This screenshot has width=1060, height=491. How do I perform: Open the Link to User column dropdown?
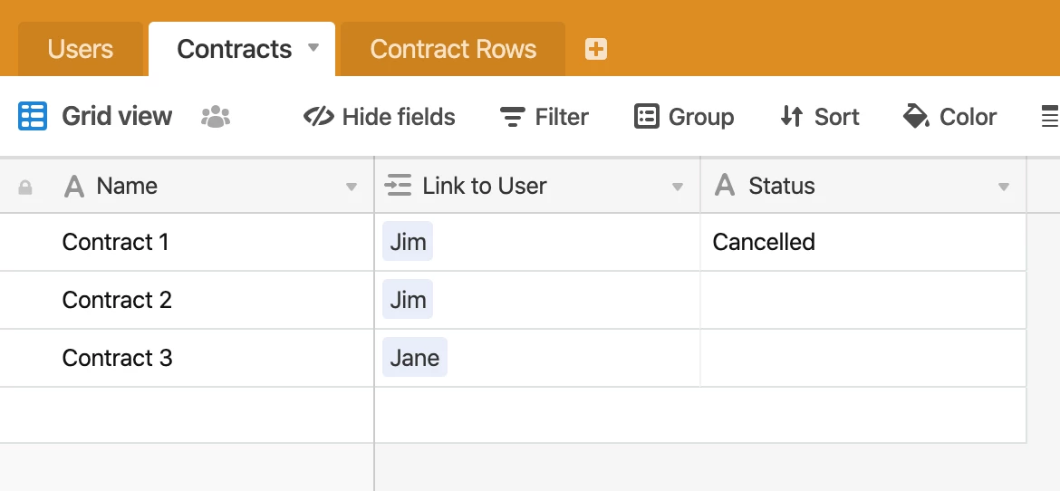(x=677, y=187)
